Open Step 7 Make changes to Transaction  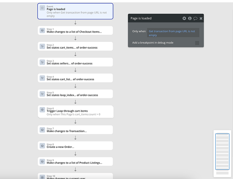(x=75, y=130)
